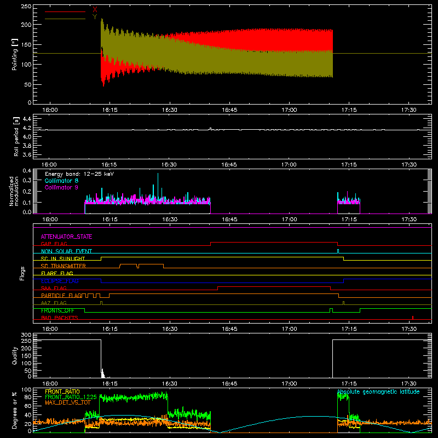The image size is (438, 438).
Task: Click the ATTENUATOR_STATE flag label
Action: [66, 237]
